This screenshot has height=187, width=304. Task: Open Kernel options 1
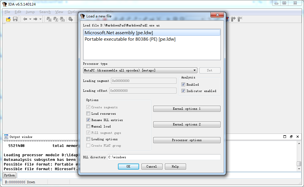(x=187, y=109)
